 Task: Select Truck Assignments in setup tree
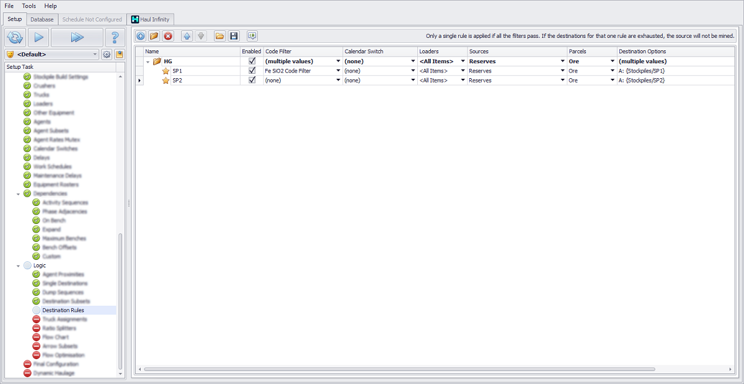64,319
